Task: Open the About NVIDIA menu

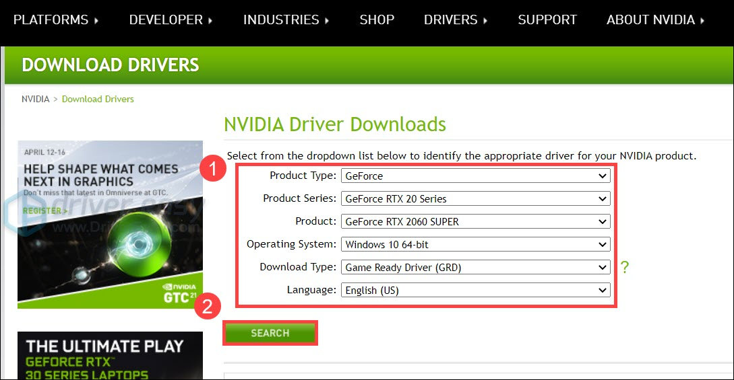Action: [x=655, y=20]
